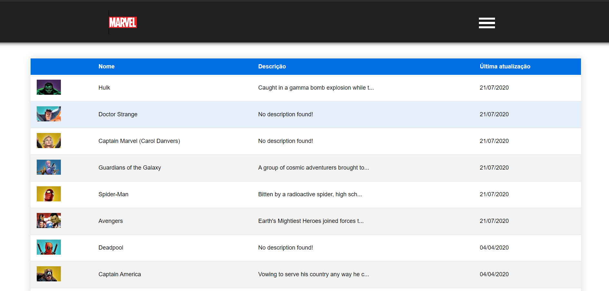Select the Doctor Strange name cell

[118, 114]
